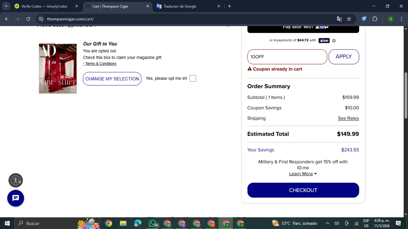The height and width of the screenshot is (229, 408).
Task: Bookmark this page with the star icon
Action: click(349, 19)
